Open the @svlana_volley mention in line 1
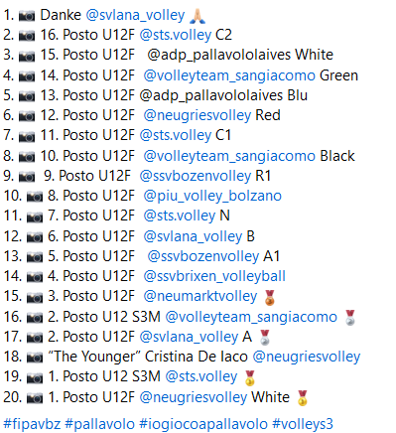The height and width of the screenshot is (433, 396). tap(135, 15)
